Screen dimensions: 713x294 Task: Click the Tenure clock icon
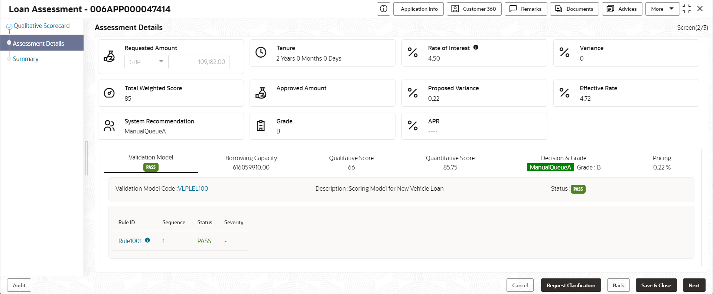point(261,52)
